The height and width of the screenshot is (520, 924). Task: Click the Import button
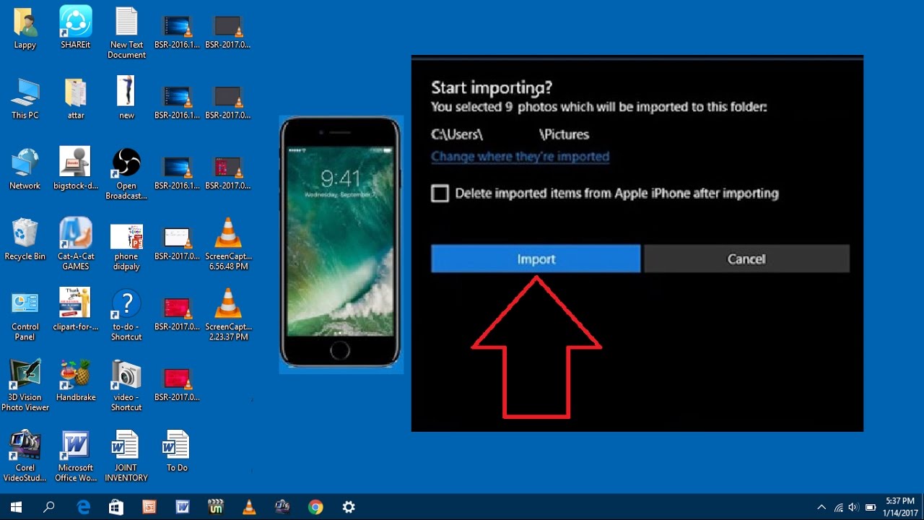[x=536, y=259]
